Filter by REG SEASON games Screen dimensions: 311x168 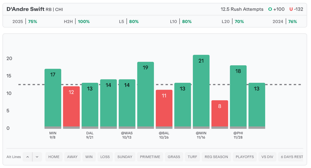point(216,157)
